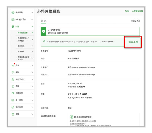Click the 步驟 3 / 3 step indicator
Image resolution: width=152 pixels, height=133 pixels.
pyautogui.click(x=136, y=21)
